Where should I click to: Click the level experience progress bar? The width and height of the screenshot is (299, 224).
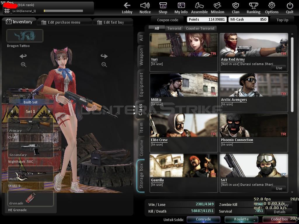[x=63, y=11]
